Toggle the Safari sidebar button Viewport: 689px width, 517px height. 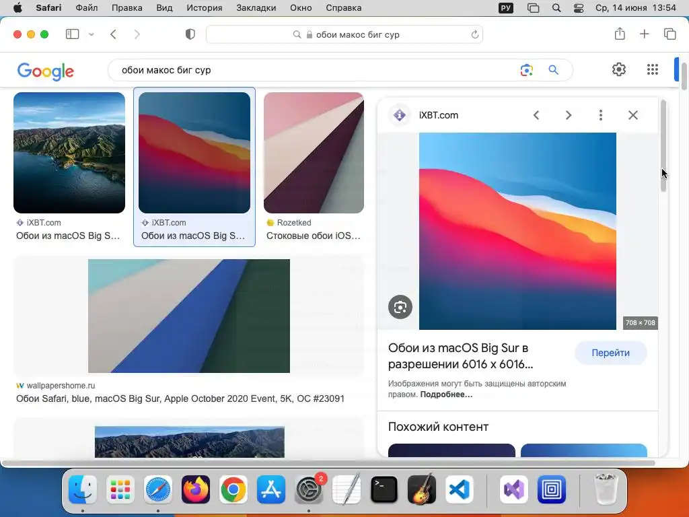[x=72, y=34]
